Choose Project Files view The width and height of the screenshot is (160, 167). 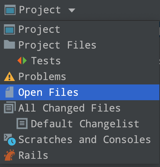80,45
